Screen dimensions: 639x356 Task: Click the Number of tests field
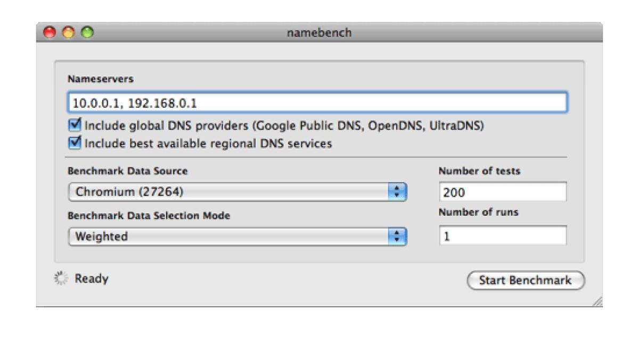click(503, 192)
